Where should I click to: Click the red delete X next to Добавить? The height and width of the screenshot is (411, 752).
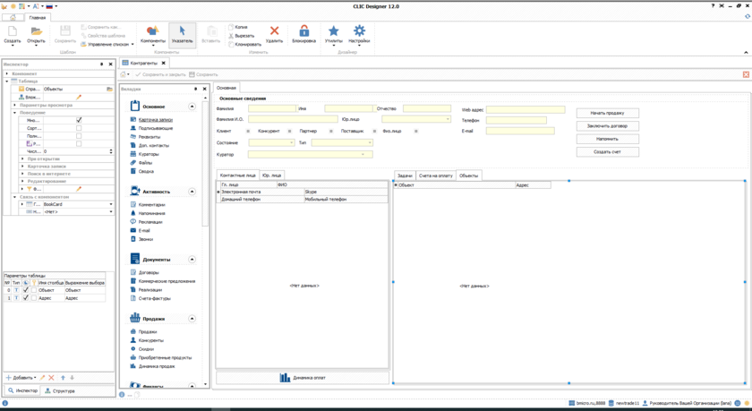pos(51,378)
